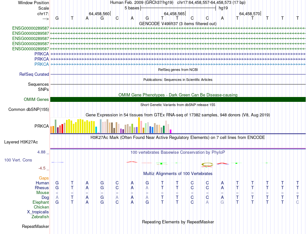Select the Elephant alignment row label
The width and height of the screenshot is (306, 234).
(41, 202)
